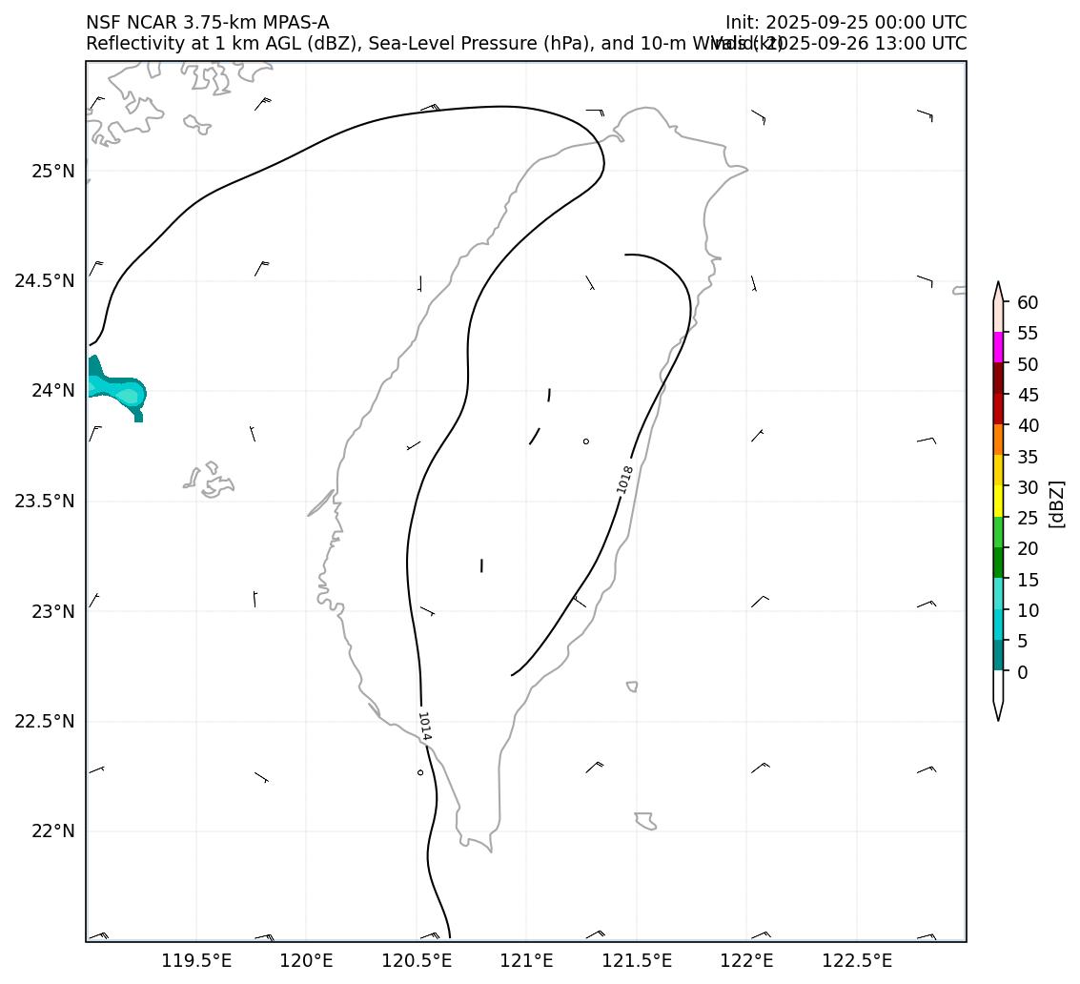
Task: Click the Init 2025-09-25 00:00 UTC text
Action: [x=845, y=23]
